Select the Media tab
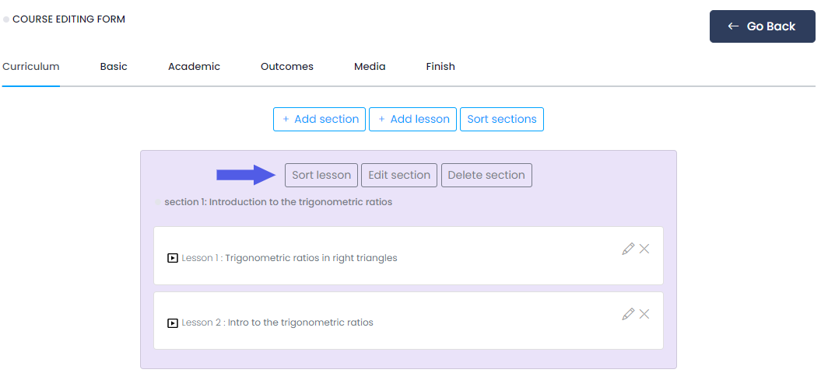This screenshot has width=821, height=373. pos(370,67)
